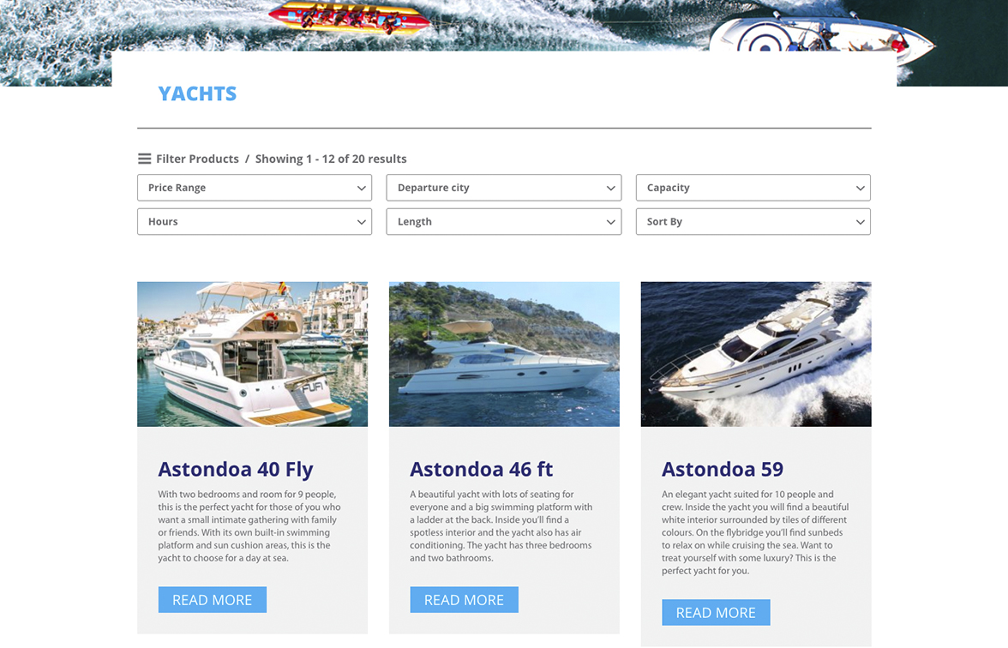Click READ MORE for Astondoa 59

(717, 613)
